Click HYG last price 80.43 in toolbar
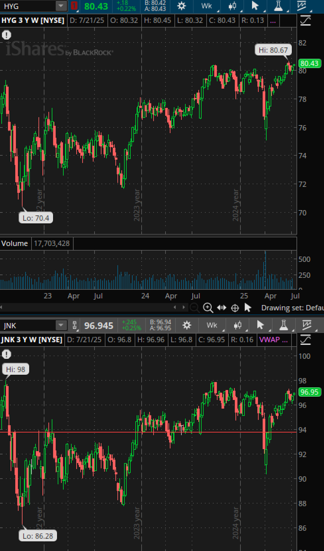This screenshot has height=551, width=324. (96, 6)
